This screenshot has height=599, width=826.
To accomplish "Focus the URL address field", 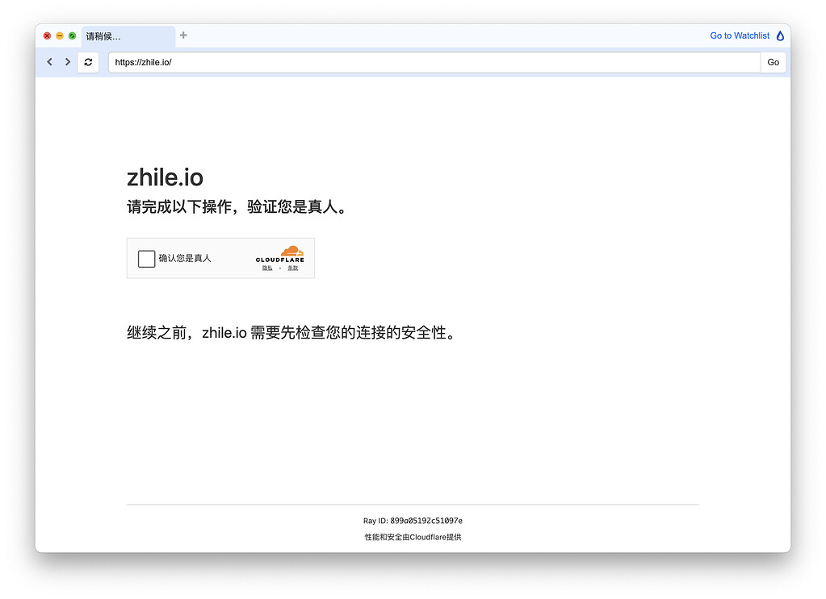I will (x=434, y=62).
